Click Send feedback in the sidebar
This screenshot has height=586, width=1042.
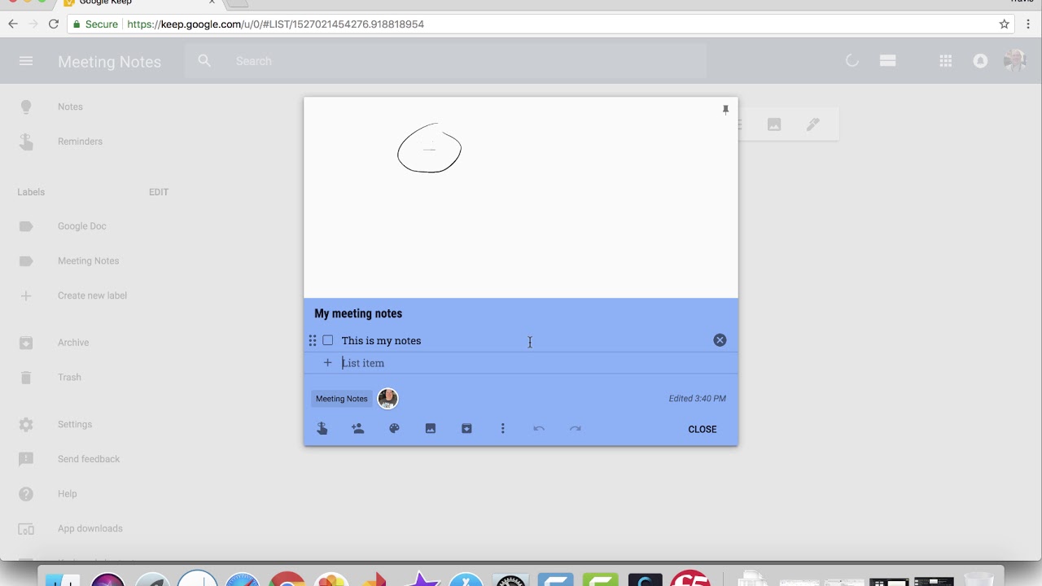click(x=89, y=459)
